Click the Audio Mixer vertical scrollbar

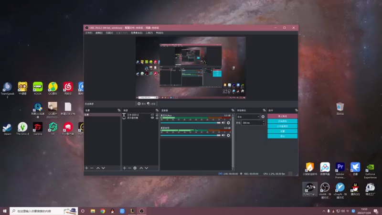[x=233, y=142]
